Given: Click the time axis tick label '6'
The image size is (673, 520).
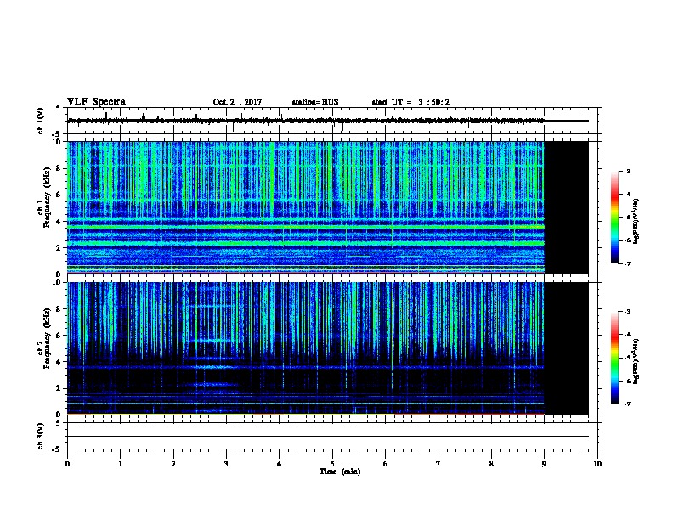Looking at the screenshot, I should click(385, 464).
